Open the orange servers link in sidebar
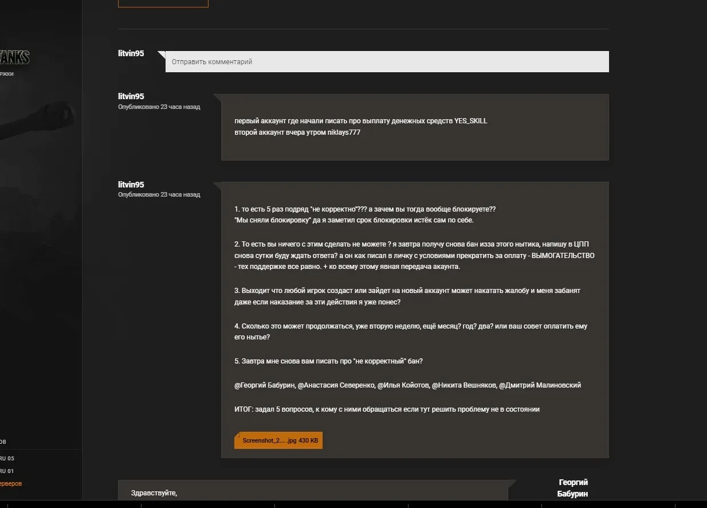 pyautogui.click(x=11, y=483)
